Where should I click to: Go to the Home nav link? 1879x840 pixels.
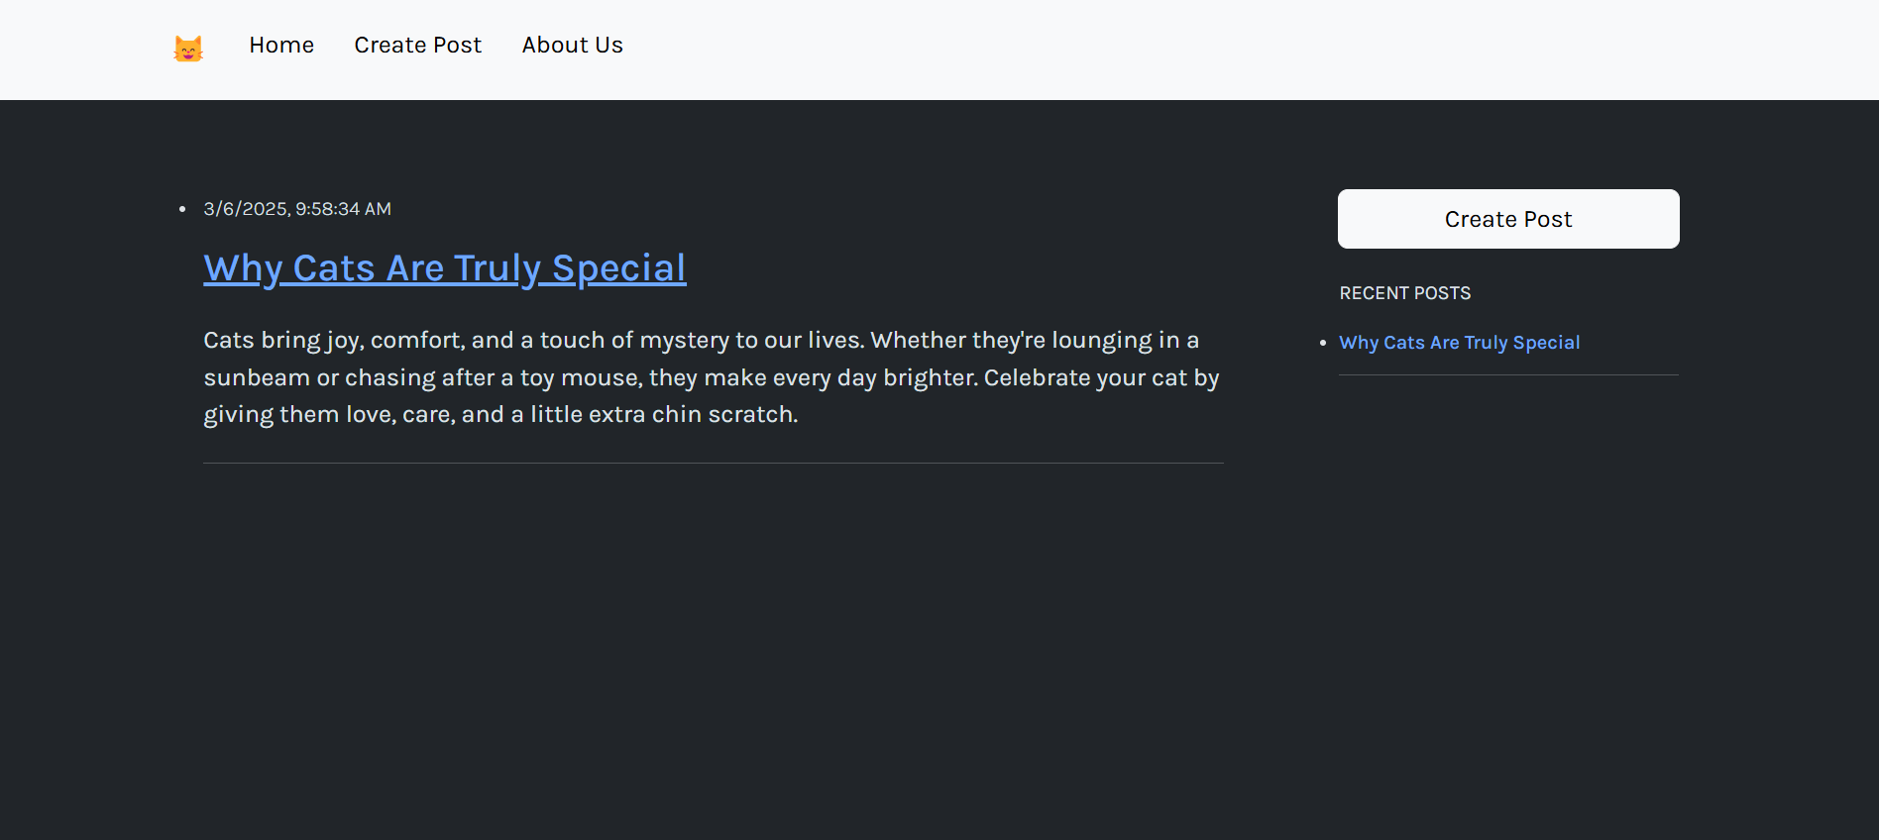pos(281,46)
